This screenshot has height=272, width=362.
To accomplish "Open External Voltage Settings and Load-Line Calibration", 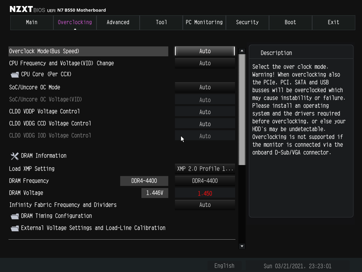I will [x=93, y=228].
